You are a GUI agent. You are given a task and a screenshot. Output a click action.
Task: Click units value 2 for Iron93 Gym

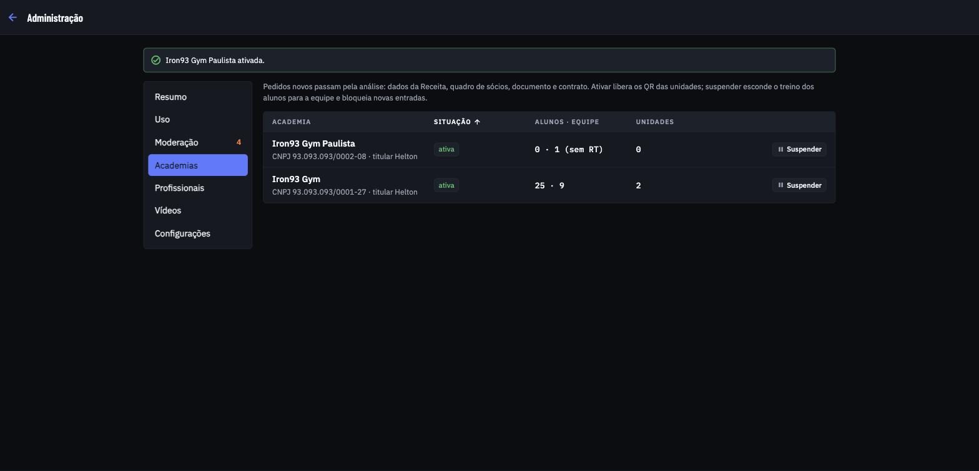coord(638,185)
